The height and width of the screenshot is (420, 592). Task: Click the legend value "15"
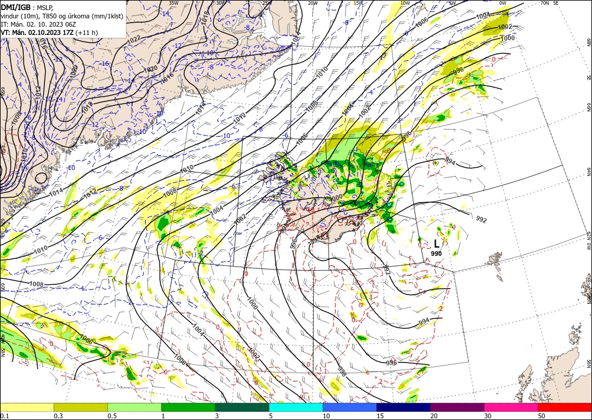pos(380,416)
